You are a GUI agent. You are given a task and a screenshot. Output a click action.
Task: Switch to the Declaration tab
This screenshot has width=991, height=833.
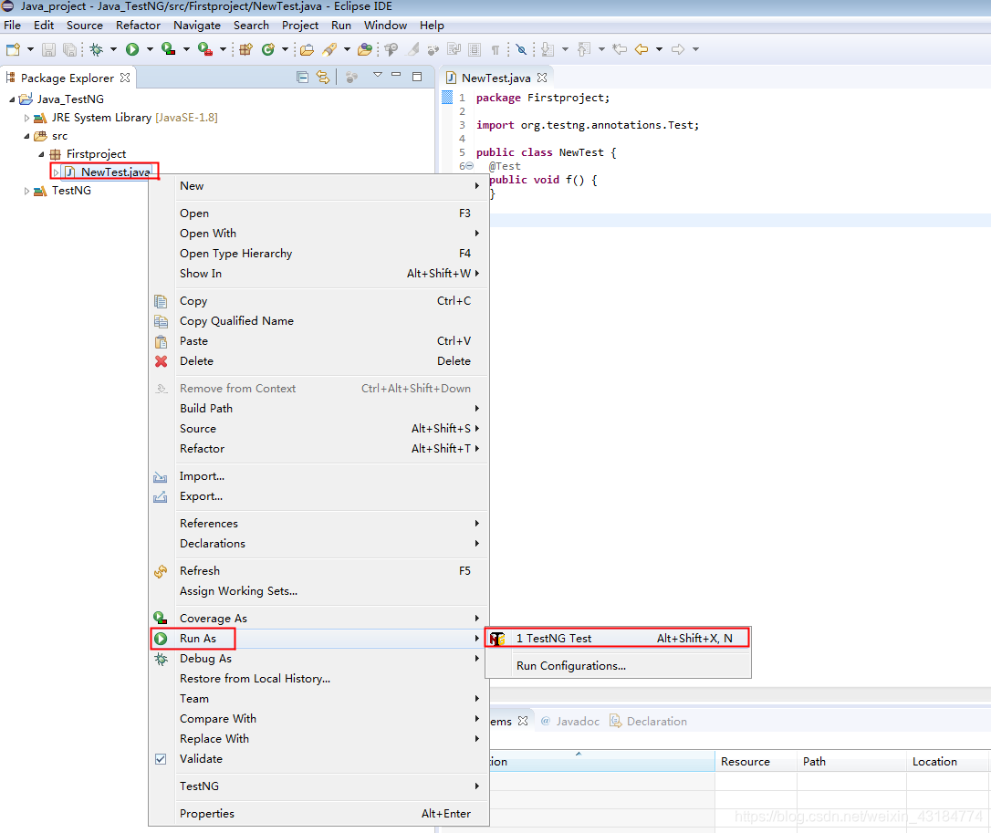649,721
